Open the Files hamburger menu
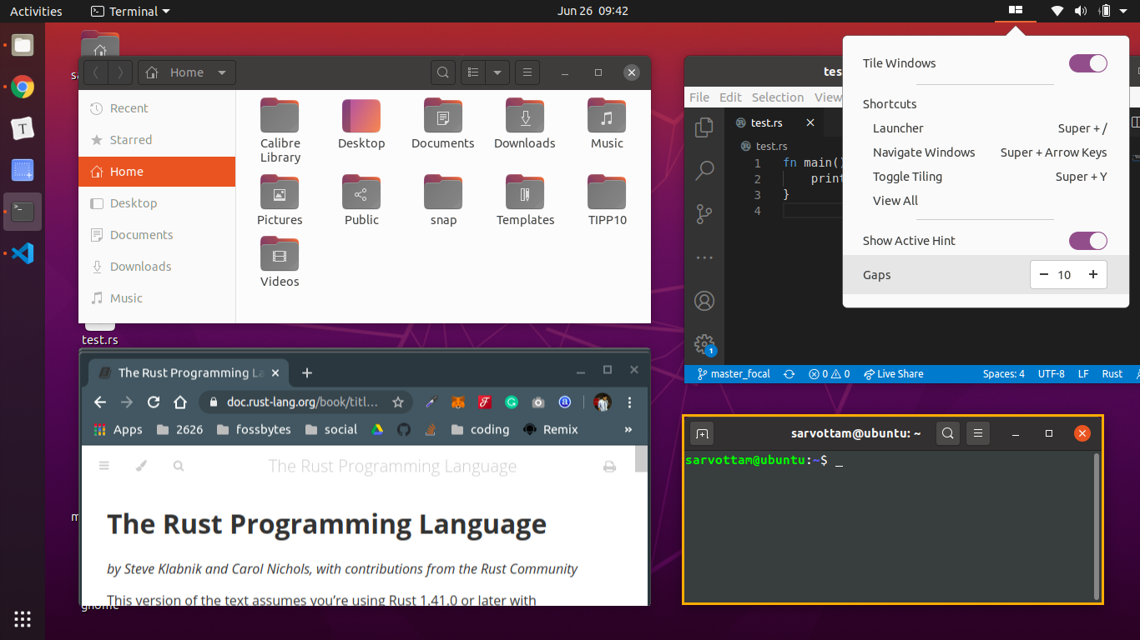This screenshot has width=1140, height=640. click(x=527, y=72)
